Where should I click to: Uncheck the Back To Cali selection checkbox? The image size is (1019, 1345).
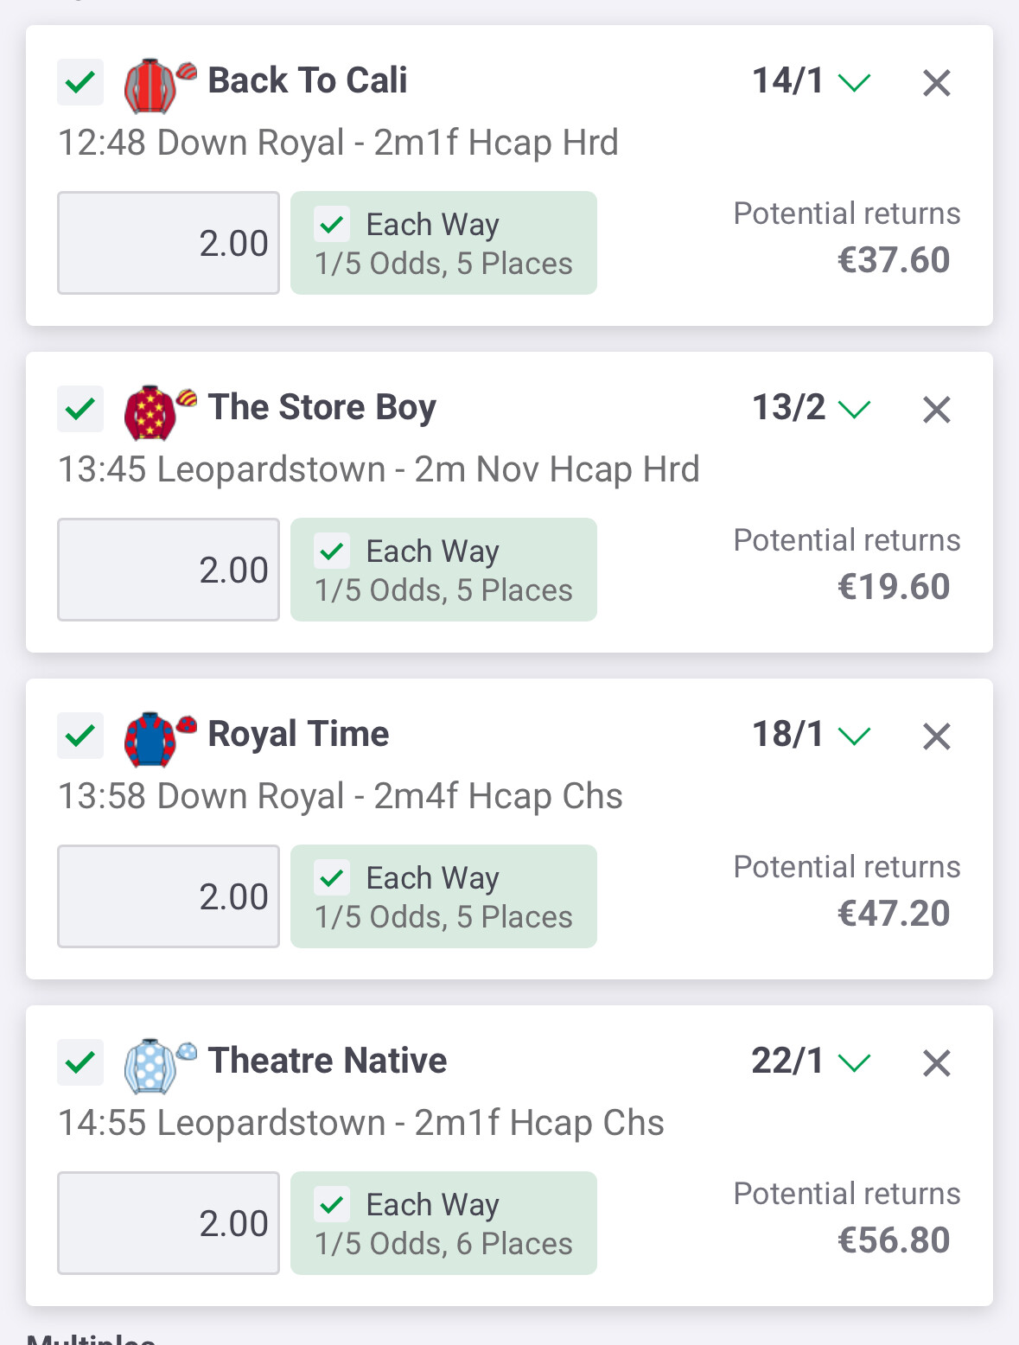tap(80, 83)
